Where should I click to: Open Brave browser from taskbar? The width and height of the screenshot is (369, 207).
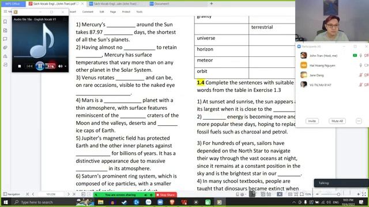172,202
